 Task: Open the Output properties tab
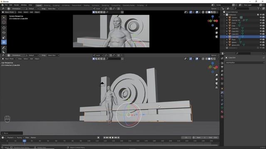click(222, 67)
